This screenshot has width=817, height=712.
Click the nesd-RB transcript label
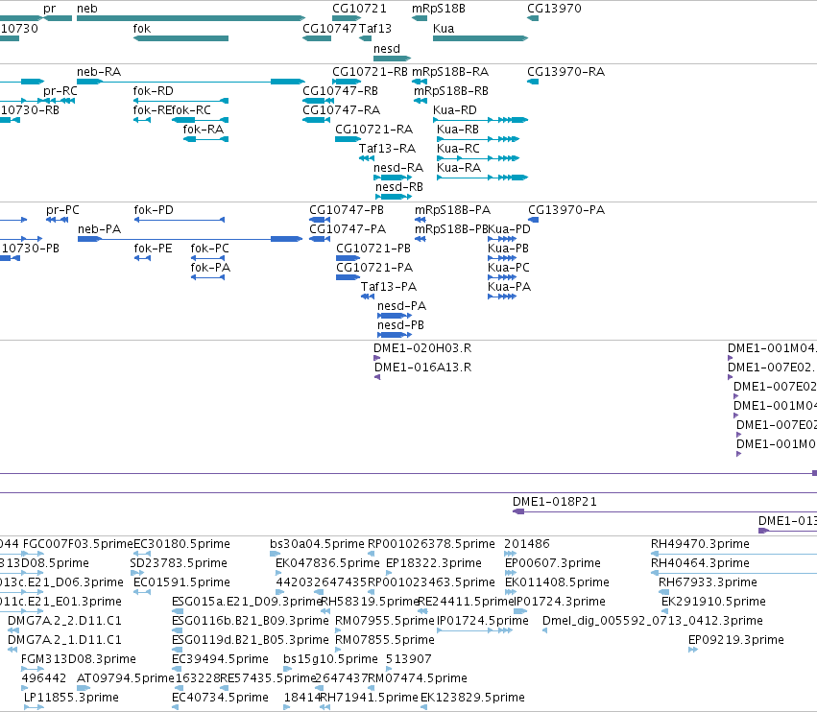tap(399, 187)
